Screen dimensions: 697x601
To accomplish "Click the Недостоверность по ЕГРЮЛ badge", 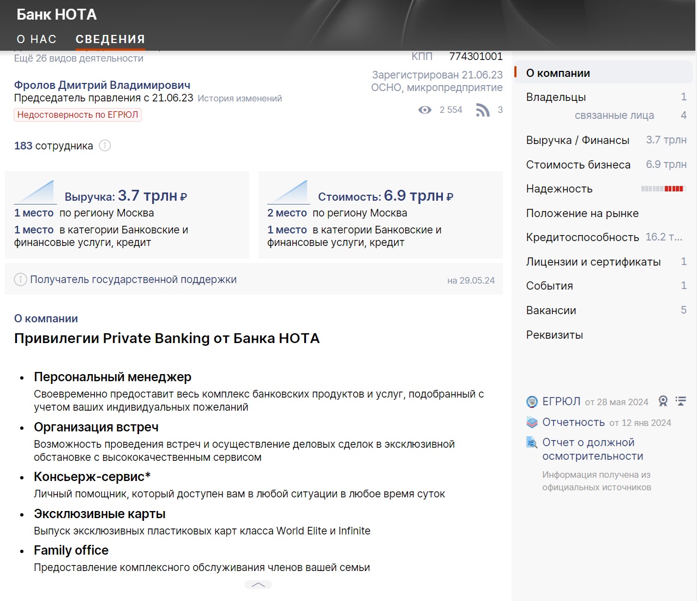I will (x=77, y=115).
